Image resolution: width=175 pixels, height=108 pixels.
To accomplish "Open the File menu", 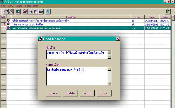I will (x=3, y=6).
